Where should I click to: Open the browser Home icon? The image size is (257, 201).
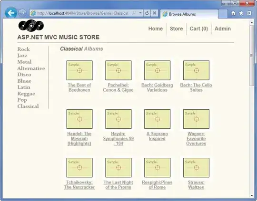point(233,13)
